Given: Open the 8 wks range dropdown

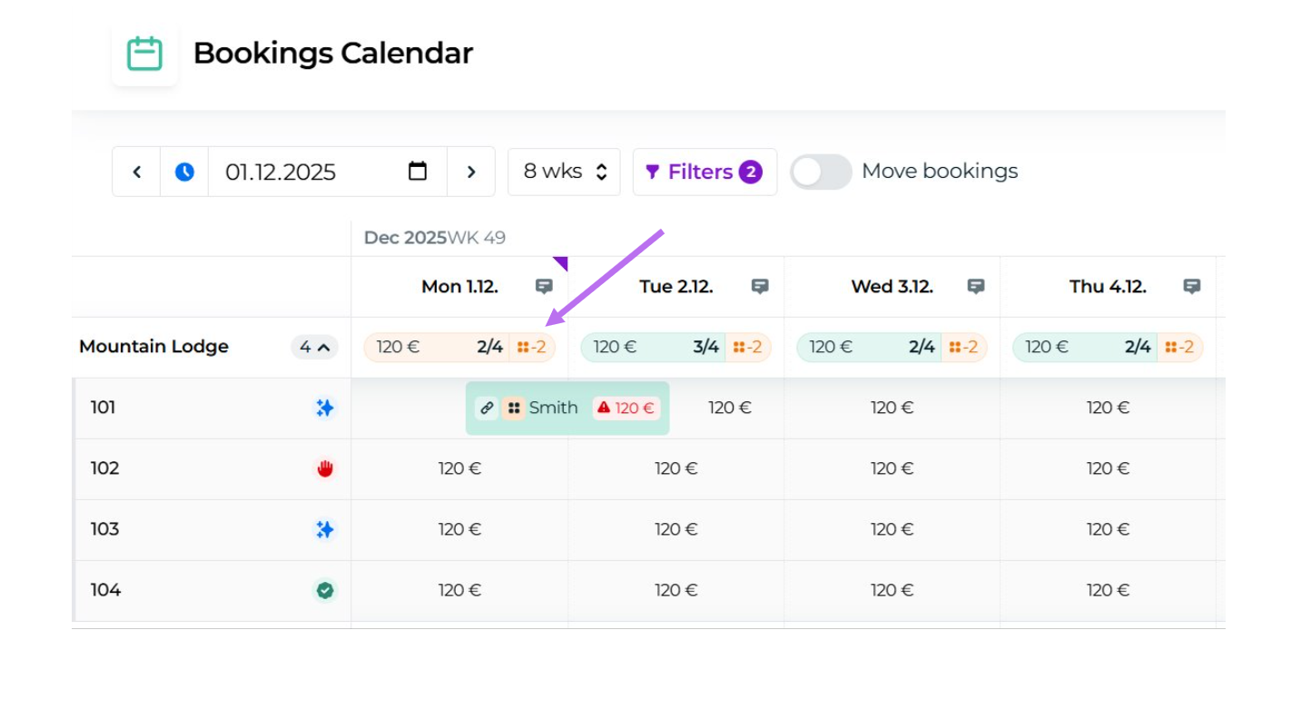Looking at the screenshot, I should (564, 172).
